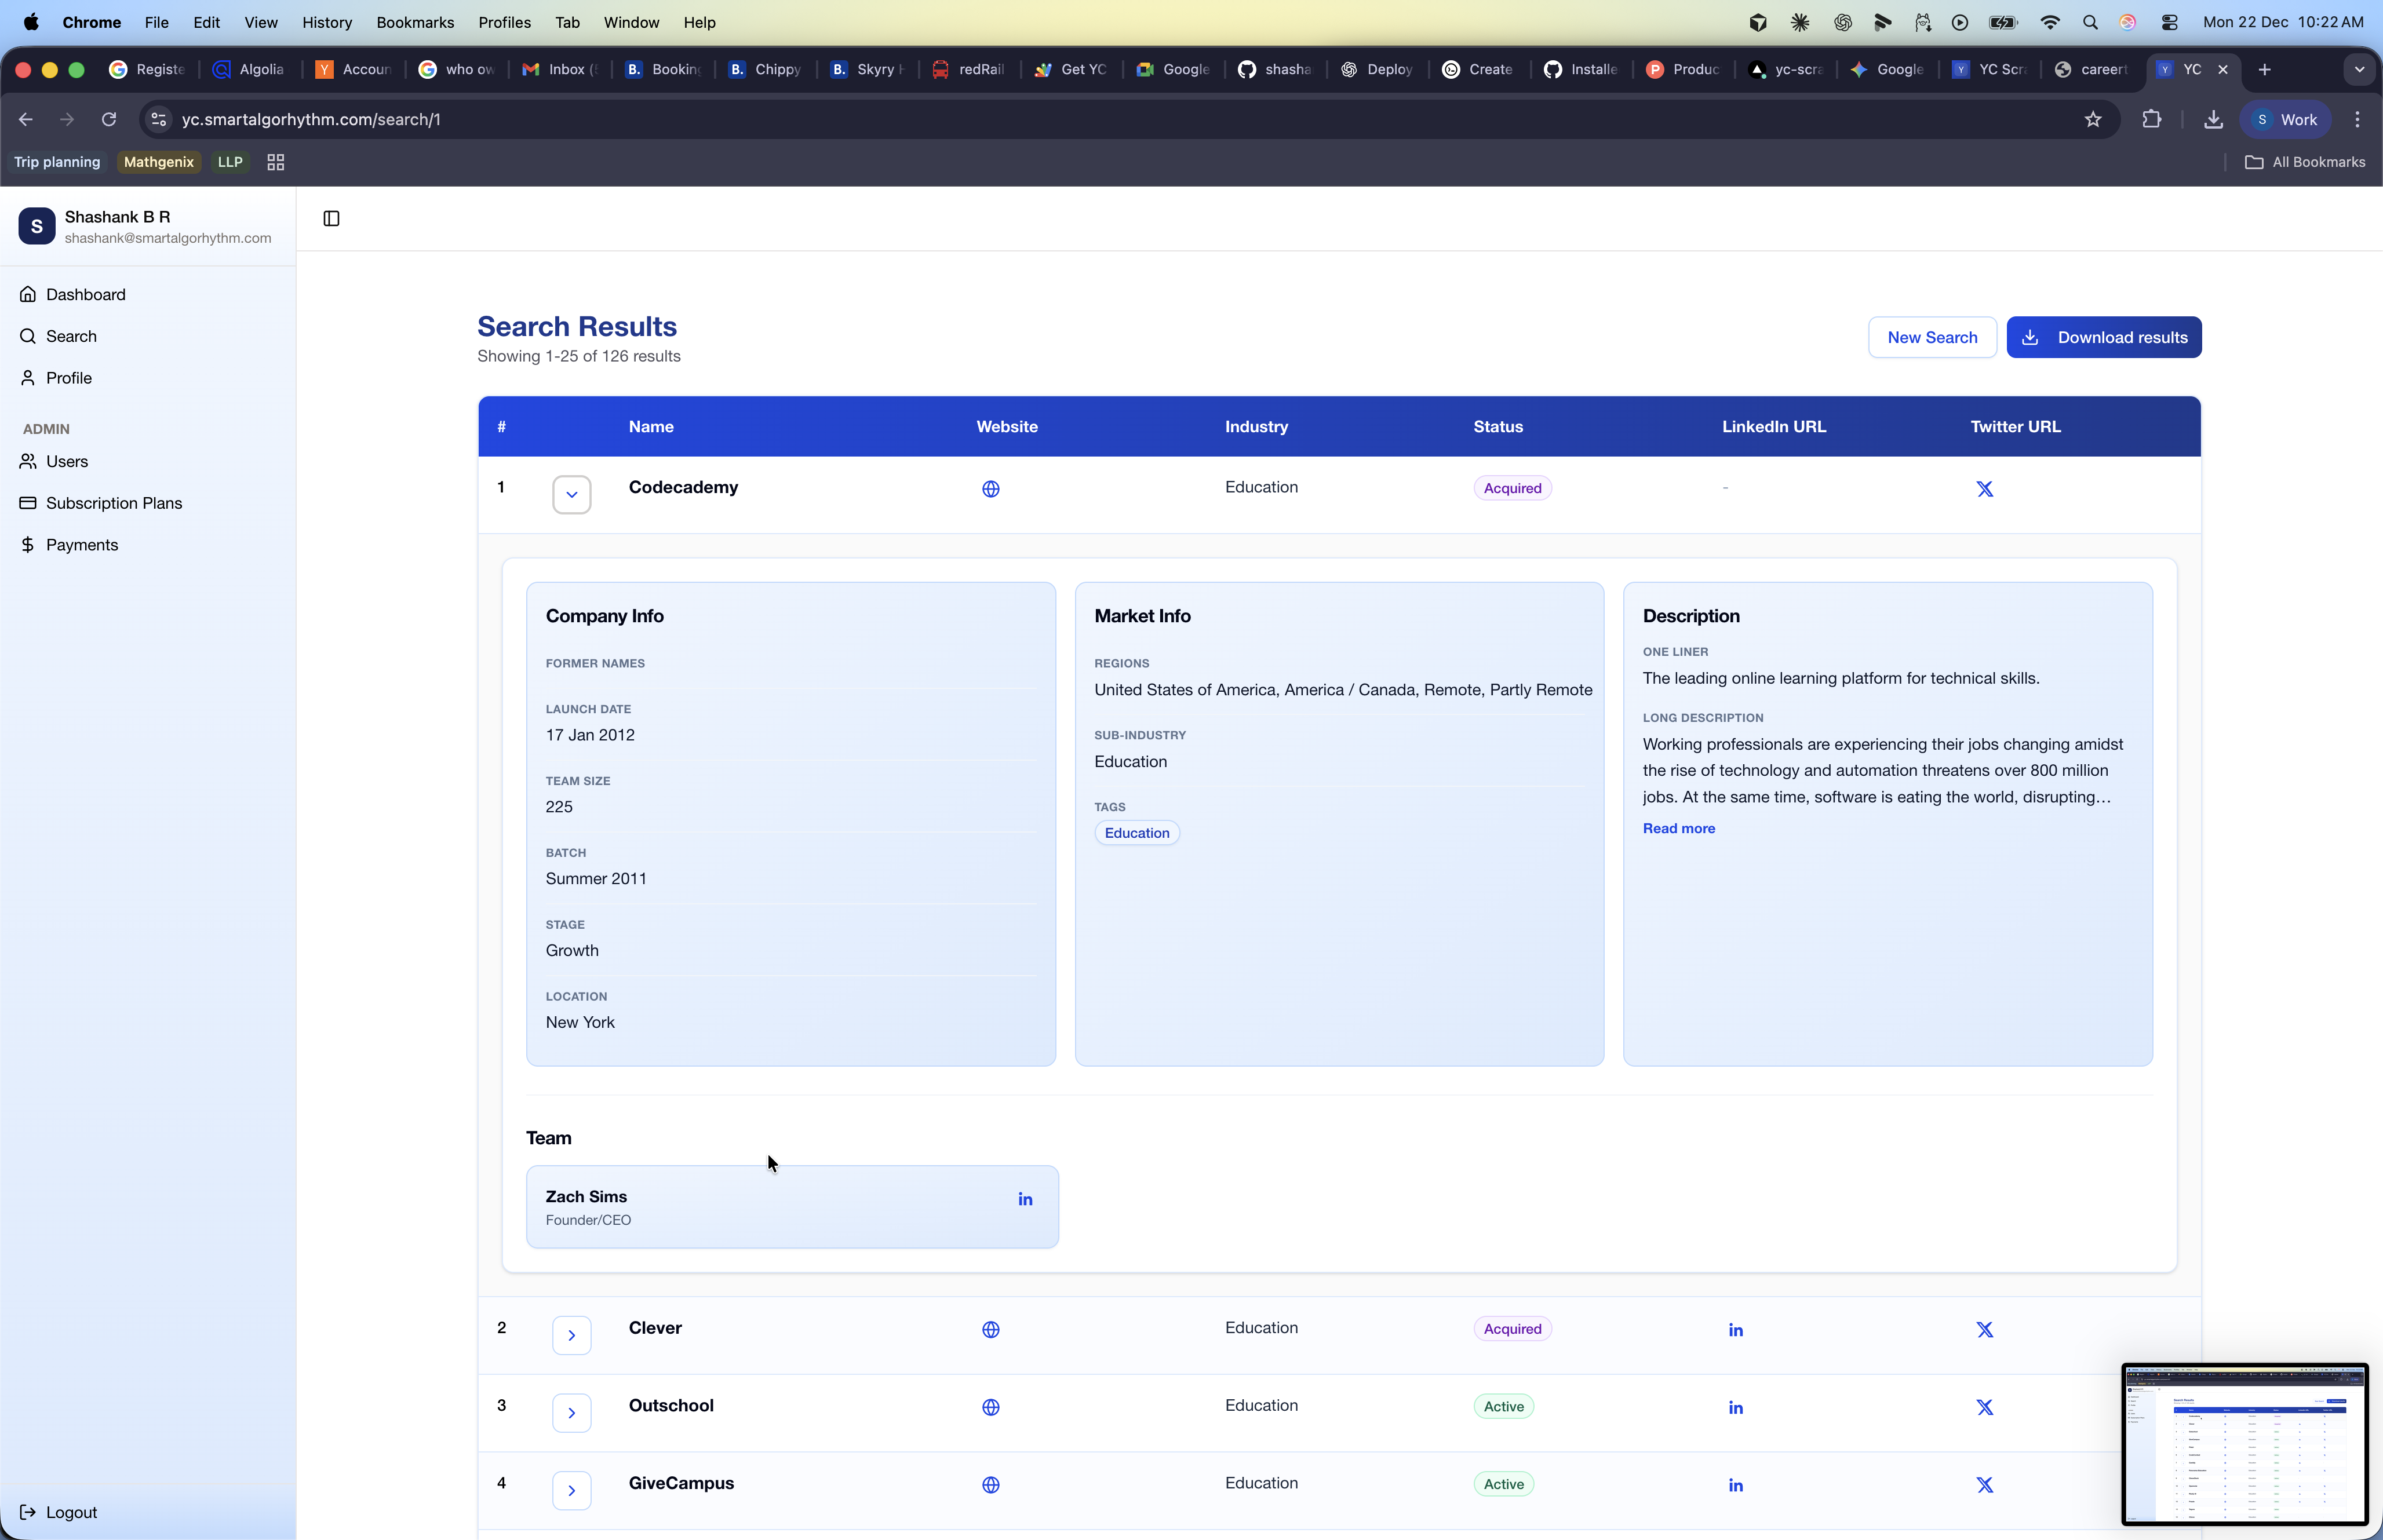The image size is (2383, 1540).
Task: Open Codecademy Twitter profile icon
Action: point(1984,489)
